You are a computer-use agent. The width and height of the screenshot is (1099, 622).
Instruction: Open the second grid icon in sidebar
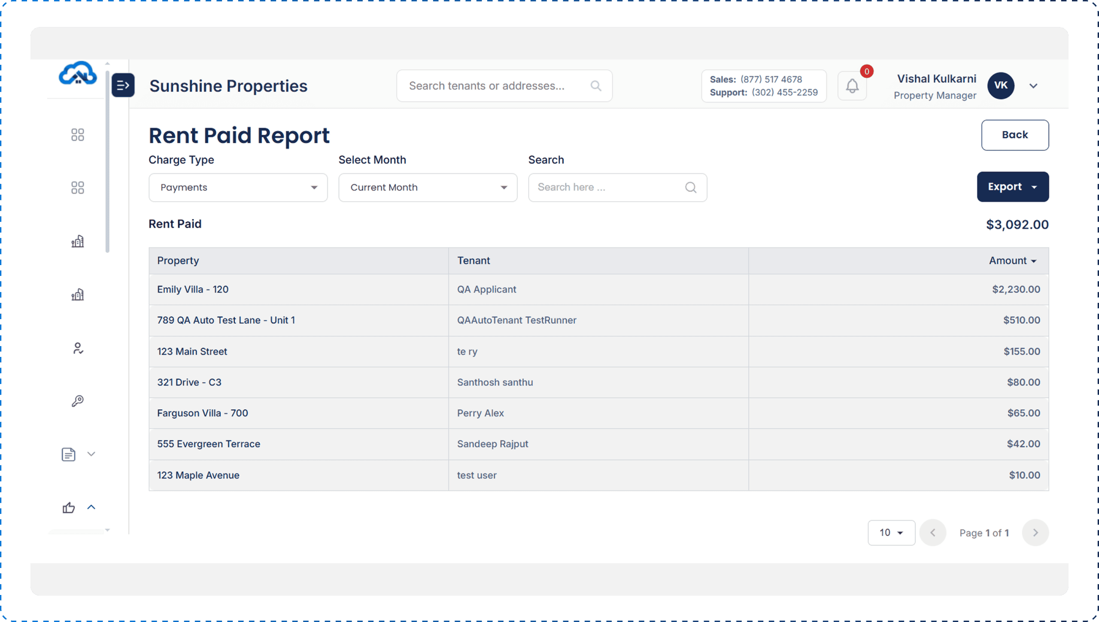pos(78,187)
